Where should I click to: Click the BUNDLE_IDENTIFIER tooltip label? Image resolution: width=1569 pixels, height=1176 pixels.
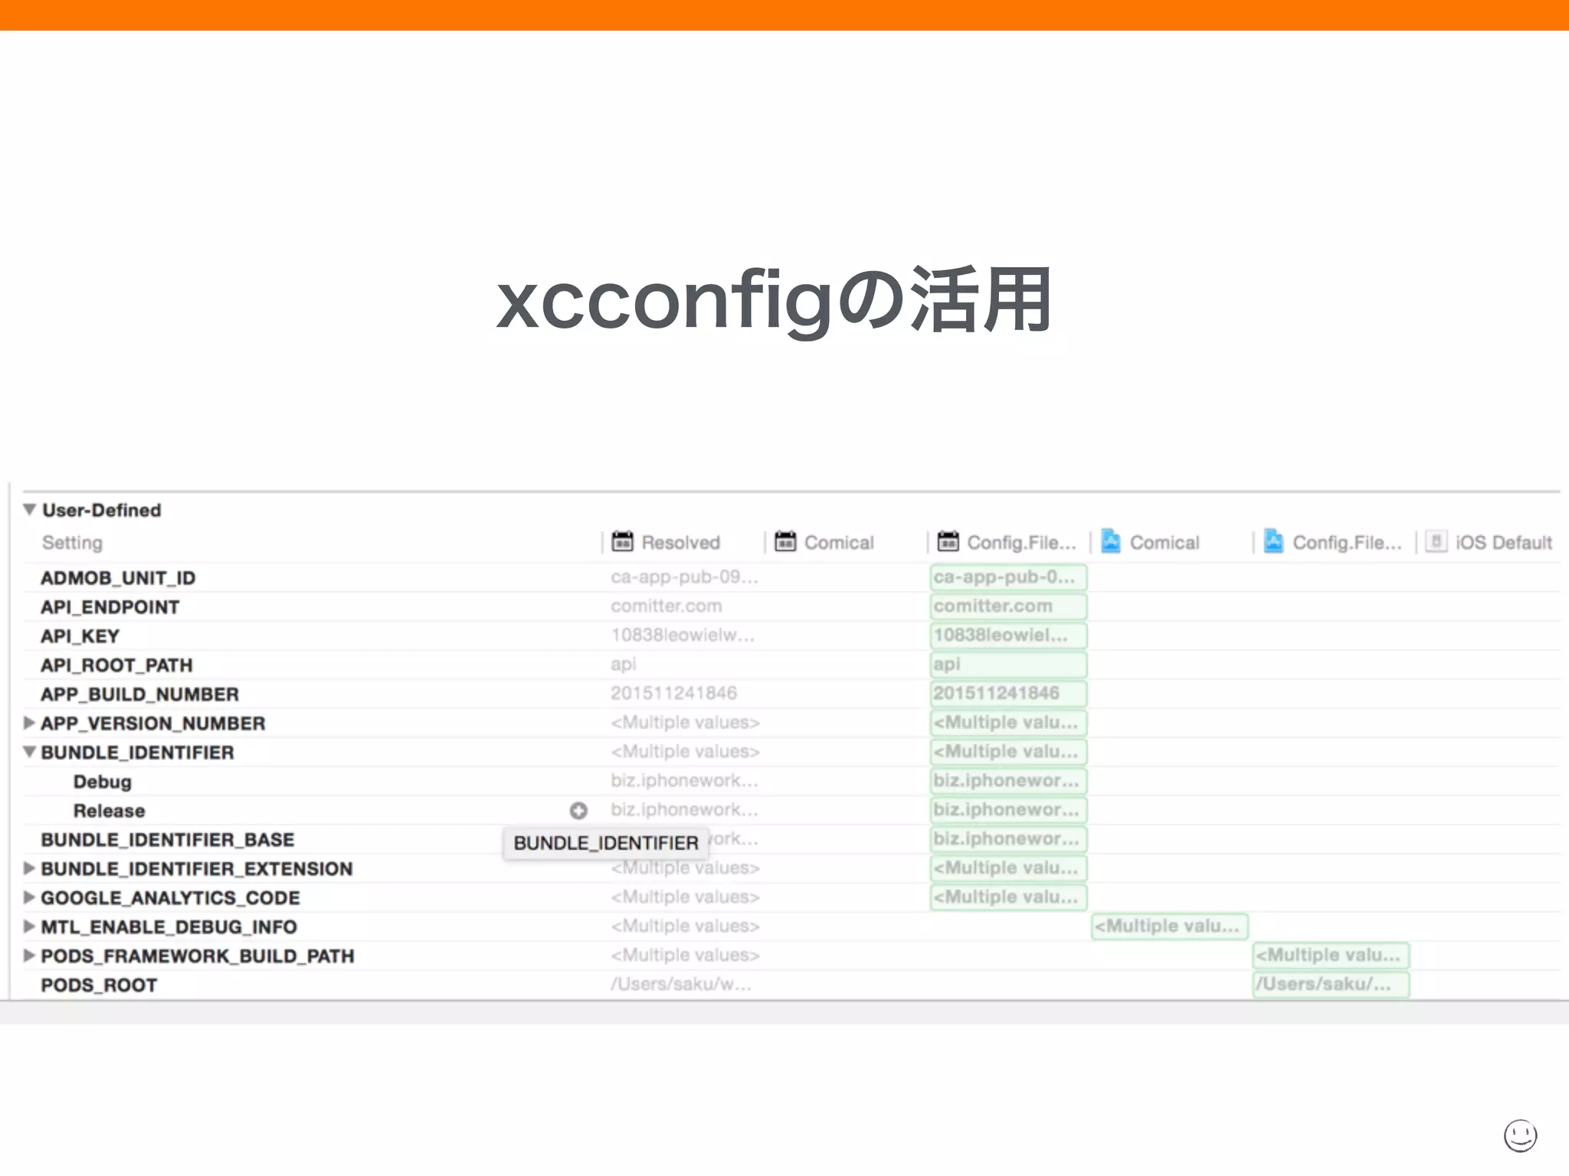tap(605, 843)
